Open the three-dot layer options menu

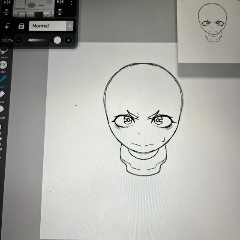(x=71, y=3)
